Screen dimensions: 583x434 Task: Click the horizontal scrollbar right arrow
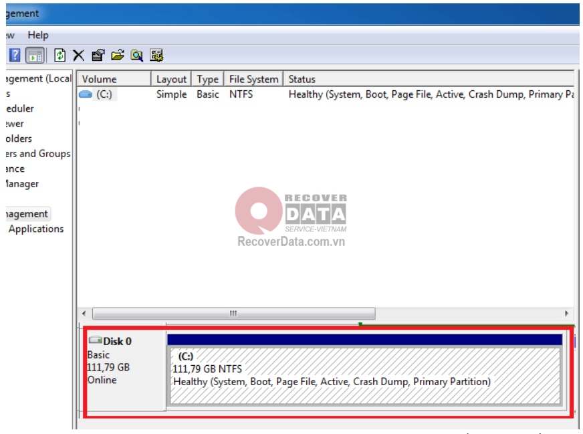click(x=566, y=314)
